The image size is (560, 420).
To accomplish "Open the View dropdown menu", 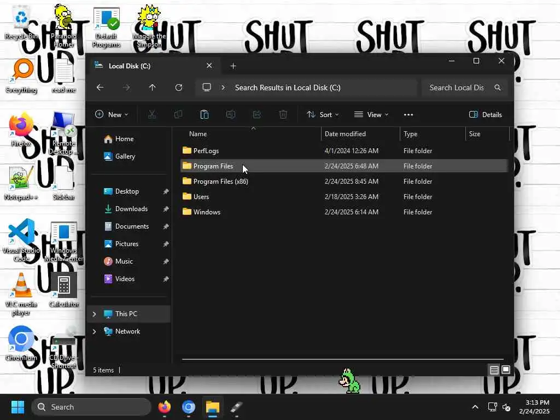I will pos(371,115).
